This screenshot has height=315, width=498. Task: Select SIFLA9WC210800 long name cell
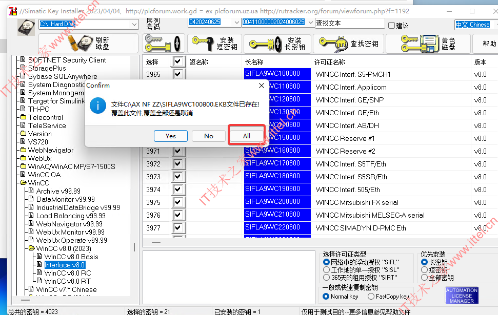tap(277, 215)
